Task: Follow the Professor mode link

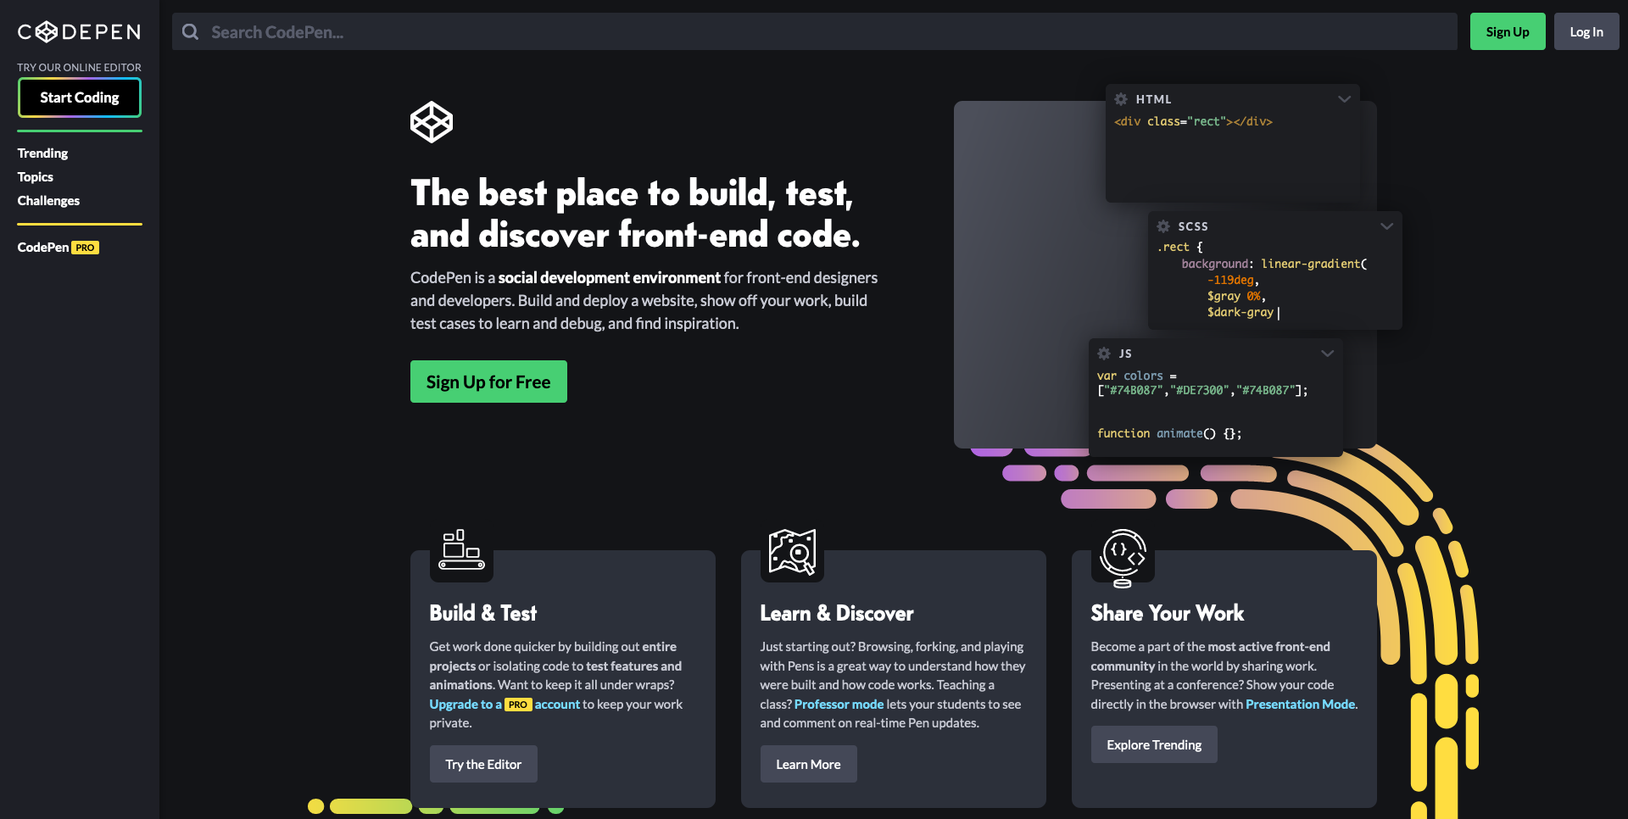Action: (839, 704)
